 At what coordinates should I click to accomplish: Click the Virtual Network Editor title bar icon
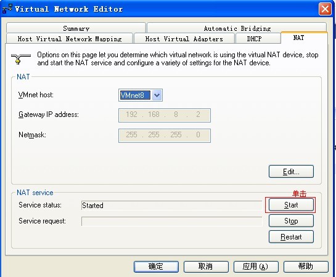[7, 9]
